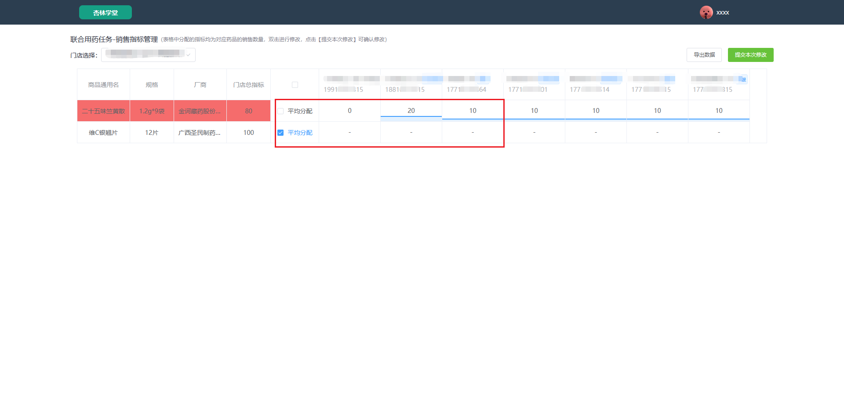Viewport: 844px width, 416px height.
Task: Click the column header ending in 01
Action: click(534, 84)
